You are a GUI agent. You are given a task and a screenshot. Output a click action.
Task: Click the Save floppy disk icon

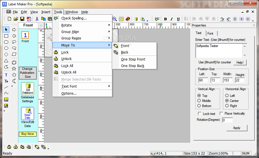pos(22,19)
